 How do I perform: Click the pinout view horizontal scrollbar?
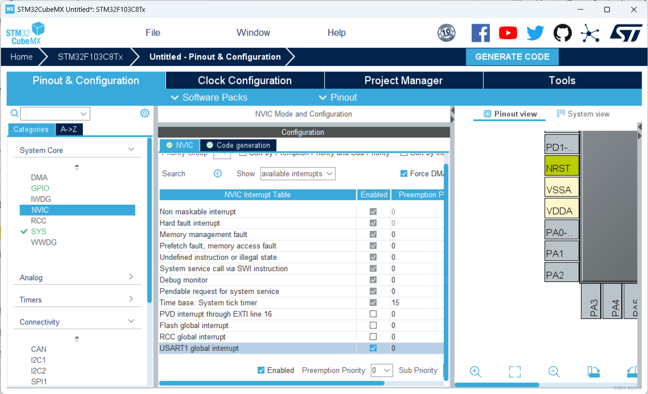coord(497,385)
